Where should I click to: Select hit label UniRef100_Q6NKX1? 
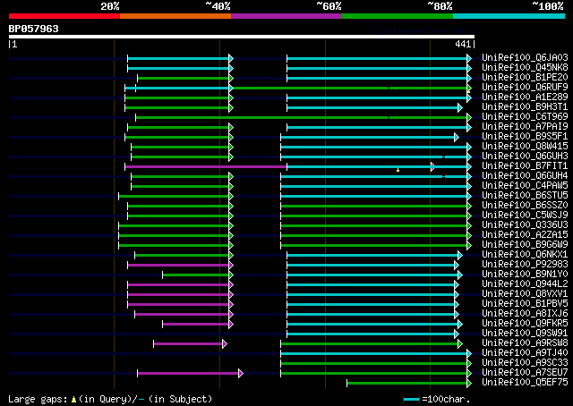pyautogui.click(x=525, y=255)
